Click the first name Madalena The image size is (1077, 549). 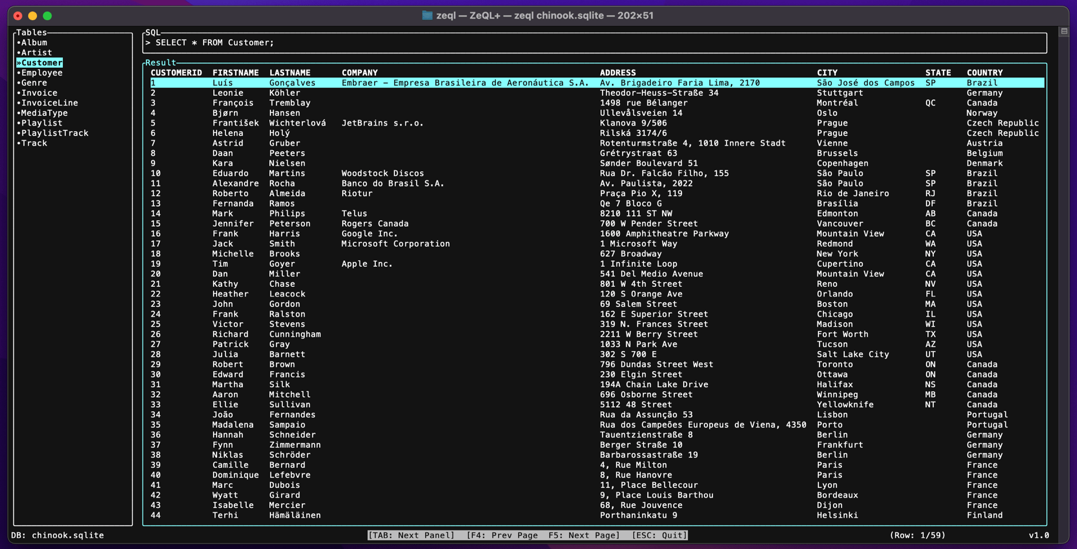233,425
